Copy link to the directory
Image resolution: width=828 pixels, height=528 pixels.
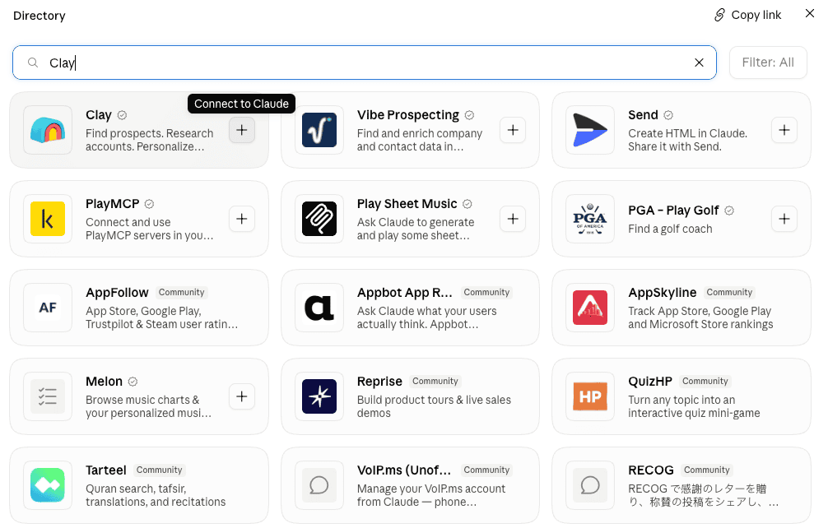coord(747,16)
